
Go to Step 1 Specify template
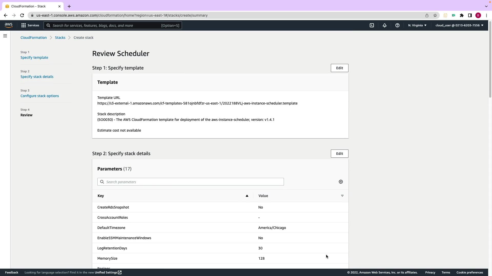(x=34, y=57)
